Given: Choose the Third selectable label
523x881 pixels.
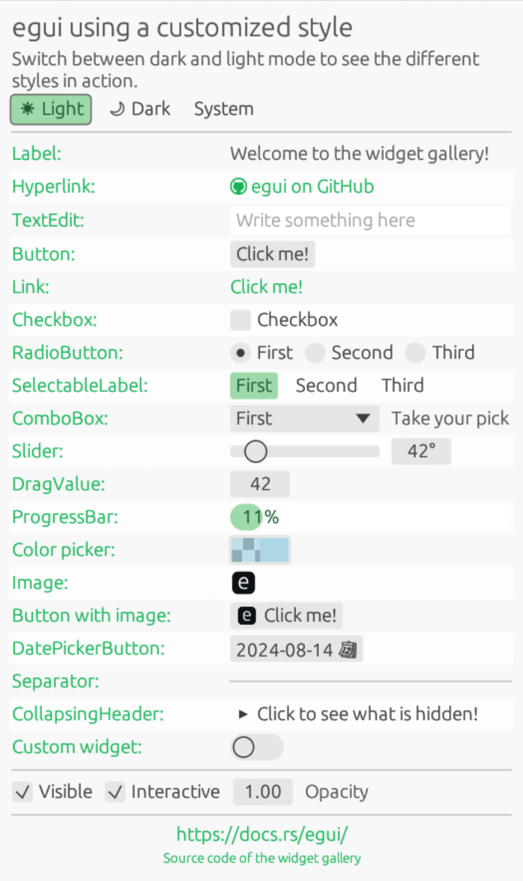Looking at the screenshot, I should [403, 385].
